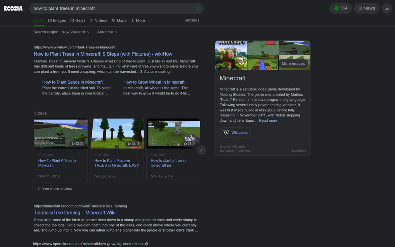
Task: Switch to Maps tab
Action: (119, 20)
